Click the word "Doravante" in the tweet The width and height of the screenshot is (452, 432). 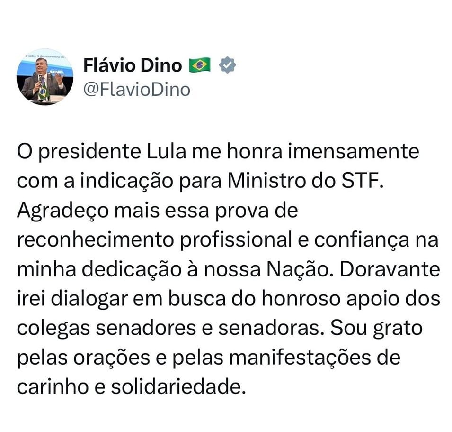(390, 269)
